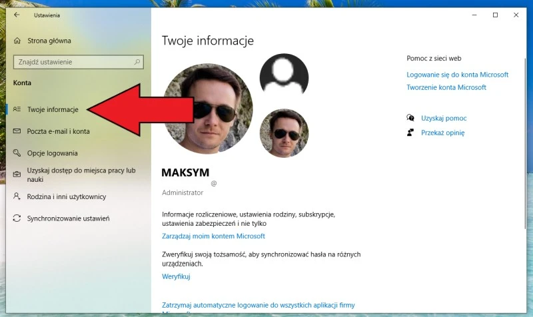Click the Uzyskaj pomoc chat icon
The width and height of the screenshot is (533, 317).
(x=410, y=118)
